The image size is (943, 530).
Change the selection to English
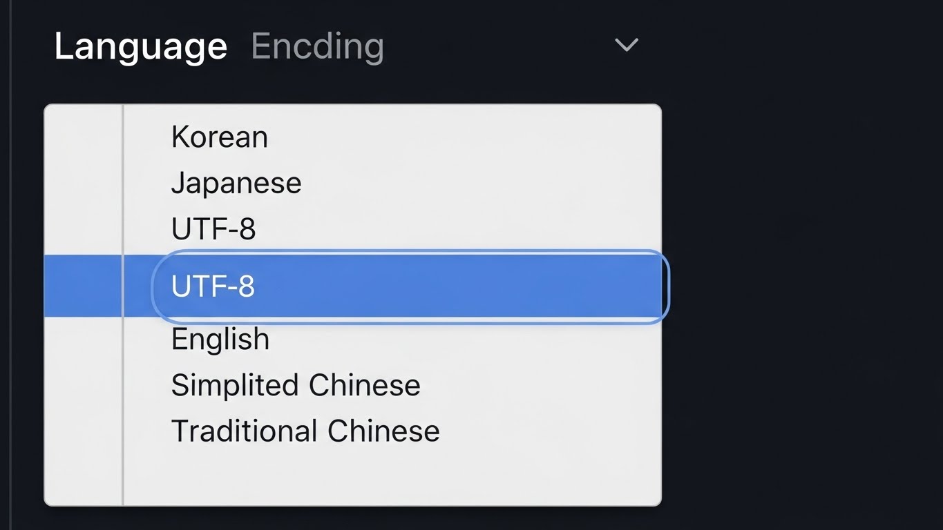pos(220,340)
